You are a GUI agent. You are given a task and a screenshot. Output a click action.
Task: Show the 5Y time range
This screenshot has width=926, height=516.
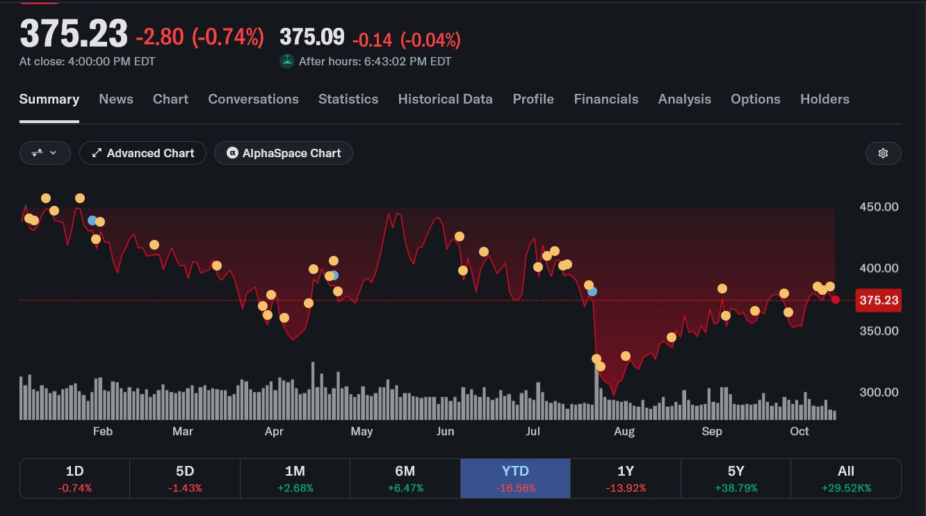pyautogui.click(x=736, y=478)
